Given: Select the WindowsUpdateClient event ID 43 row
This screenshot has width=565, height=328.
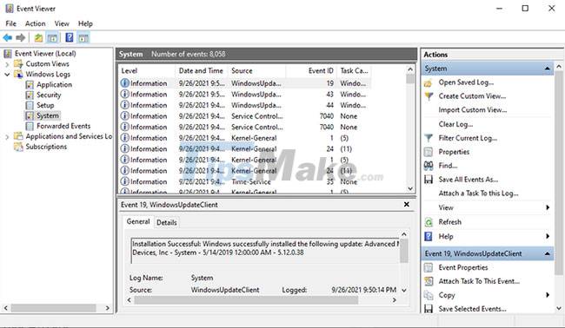Looking at the screenshot, I should pyautogui.click(x=245, y=95).
